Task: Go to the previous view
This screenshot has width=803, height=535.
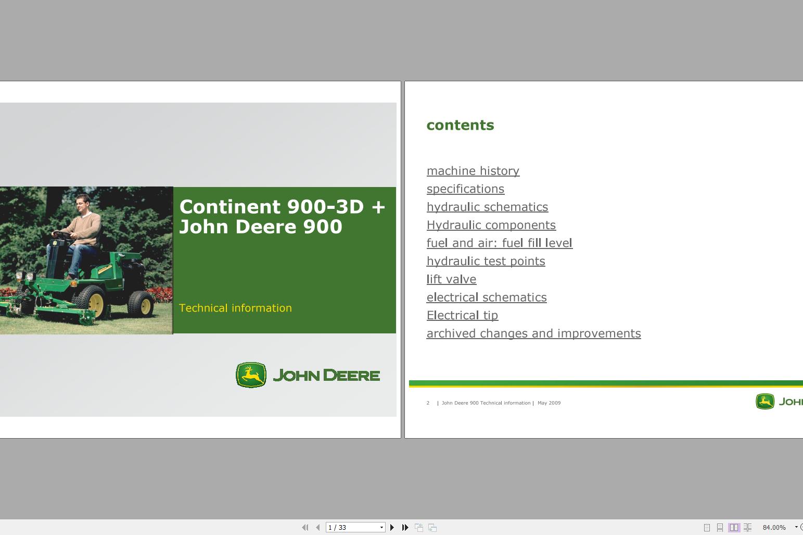Action: click(419, 527)
